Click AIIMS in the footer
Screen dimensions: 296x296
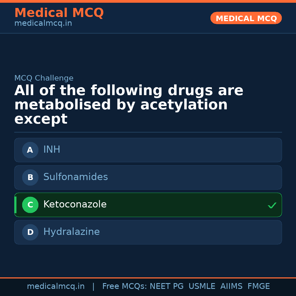(231, 286)
